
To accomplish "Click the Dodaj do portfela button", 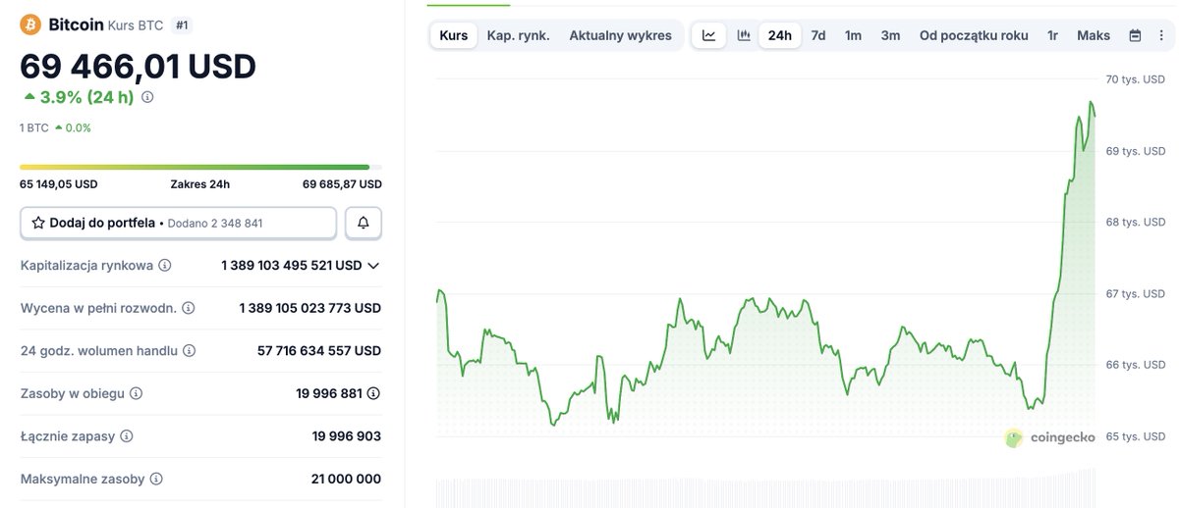I will 179,223.
